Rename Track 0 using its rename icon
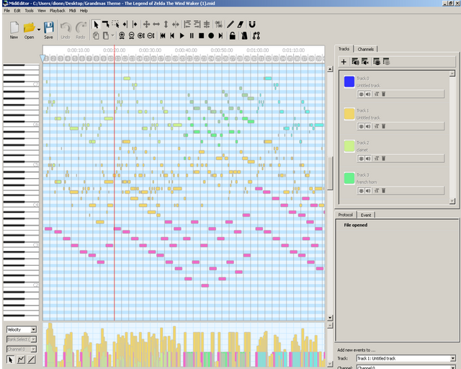Screen dimensions: 461x369 377,94
